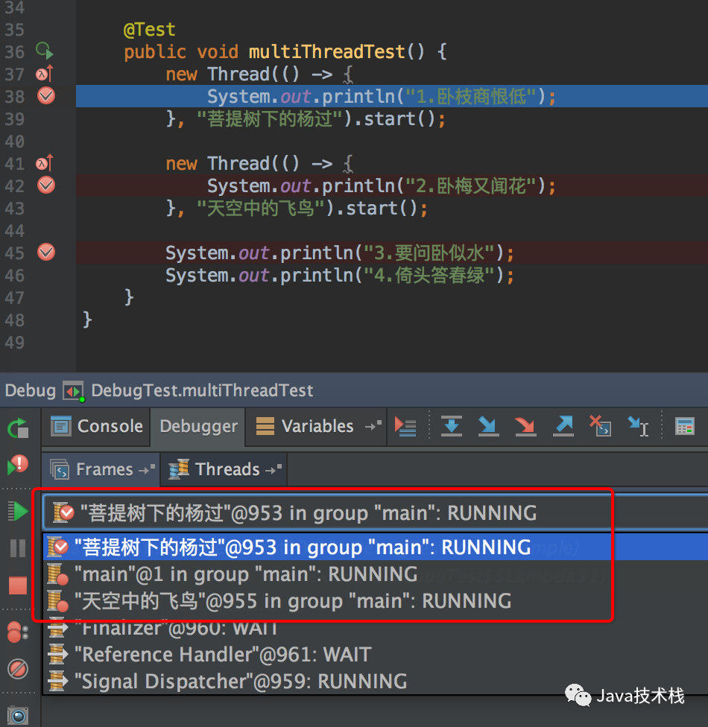Screen dimensions: 708x727
Task: Click the Run to Cursor icon
Action: (x=638, y=426)
